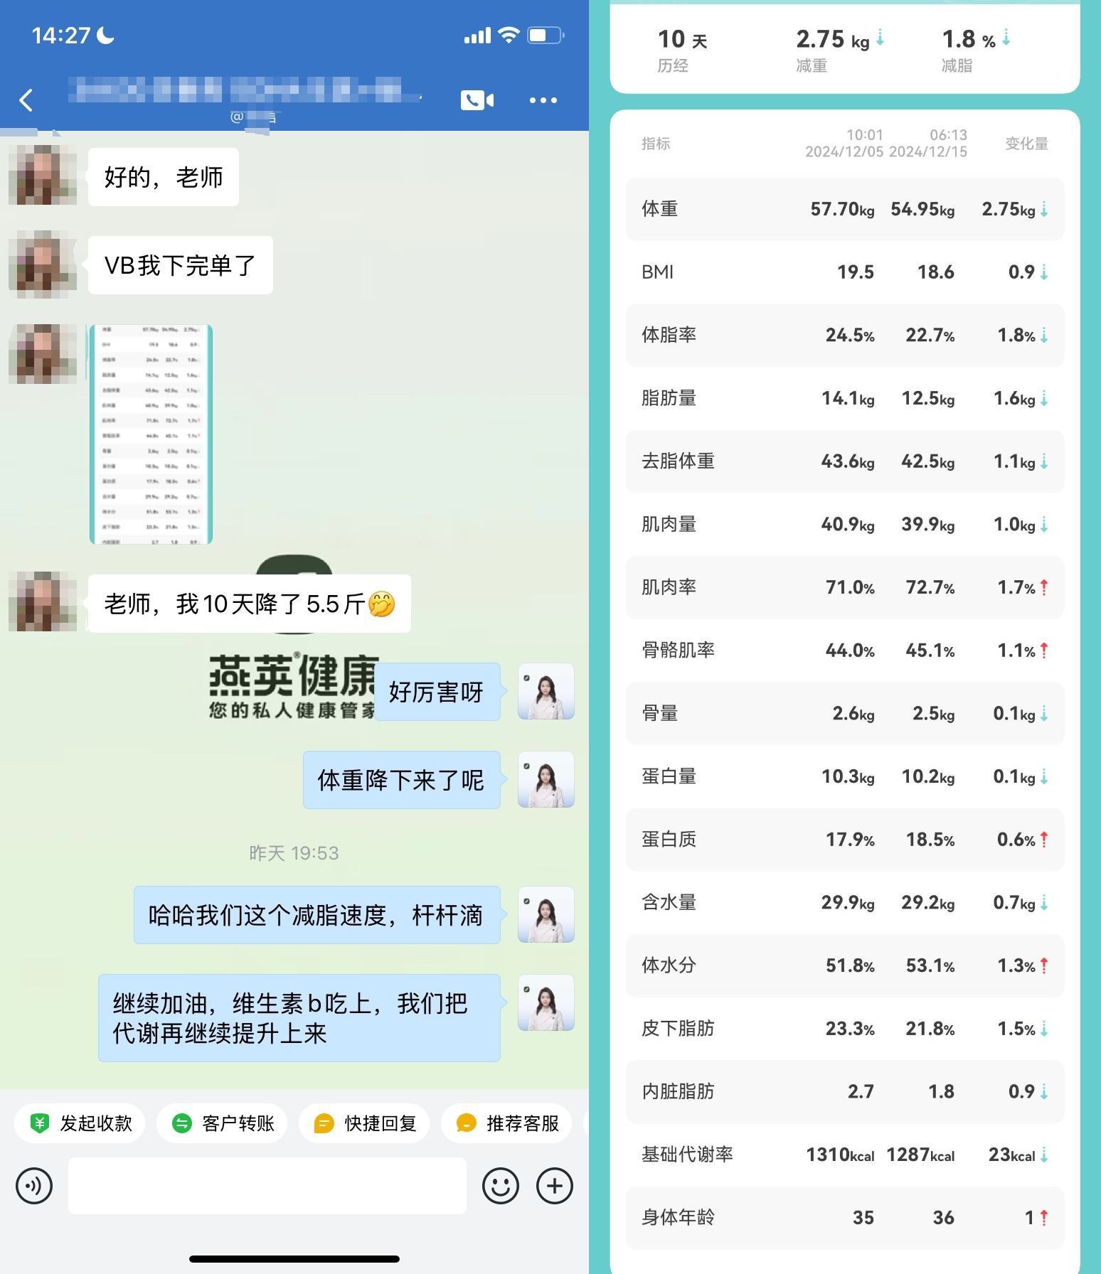The image size is (1101, 1274).
Task: Select message 老师，我10天降了5.5斤
Action: coord(250,604)
